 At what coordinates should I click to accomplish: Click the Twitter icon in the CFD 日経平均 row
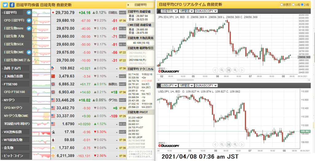29,21
